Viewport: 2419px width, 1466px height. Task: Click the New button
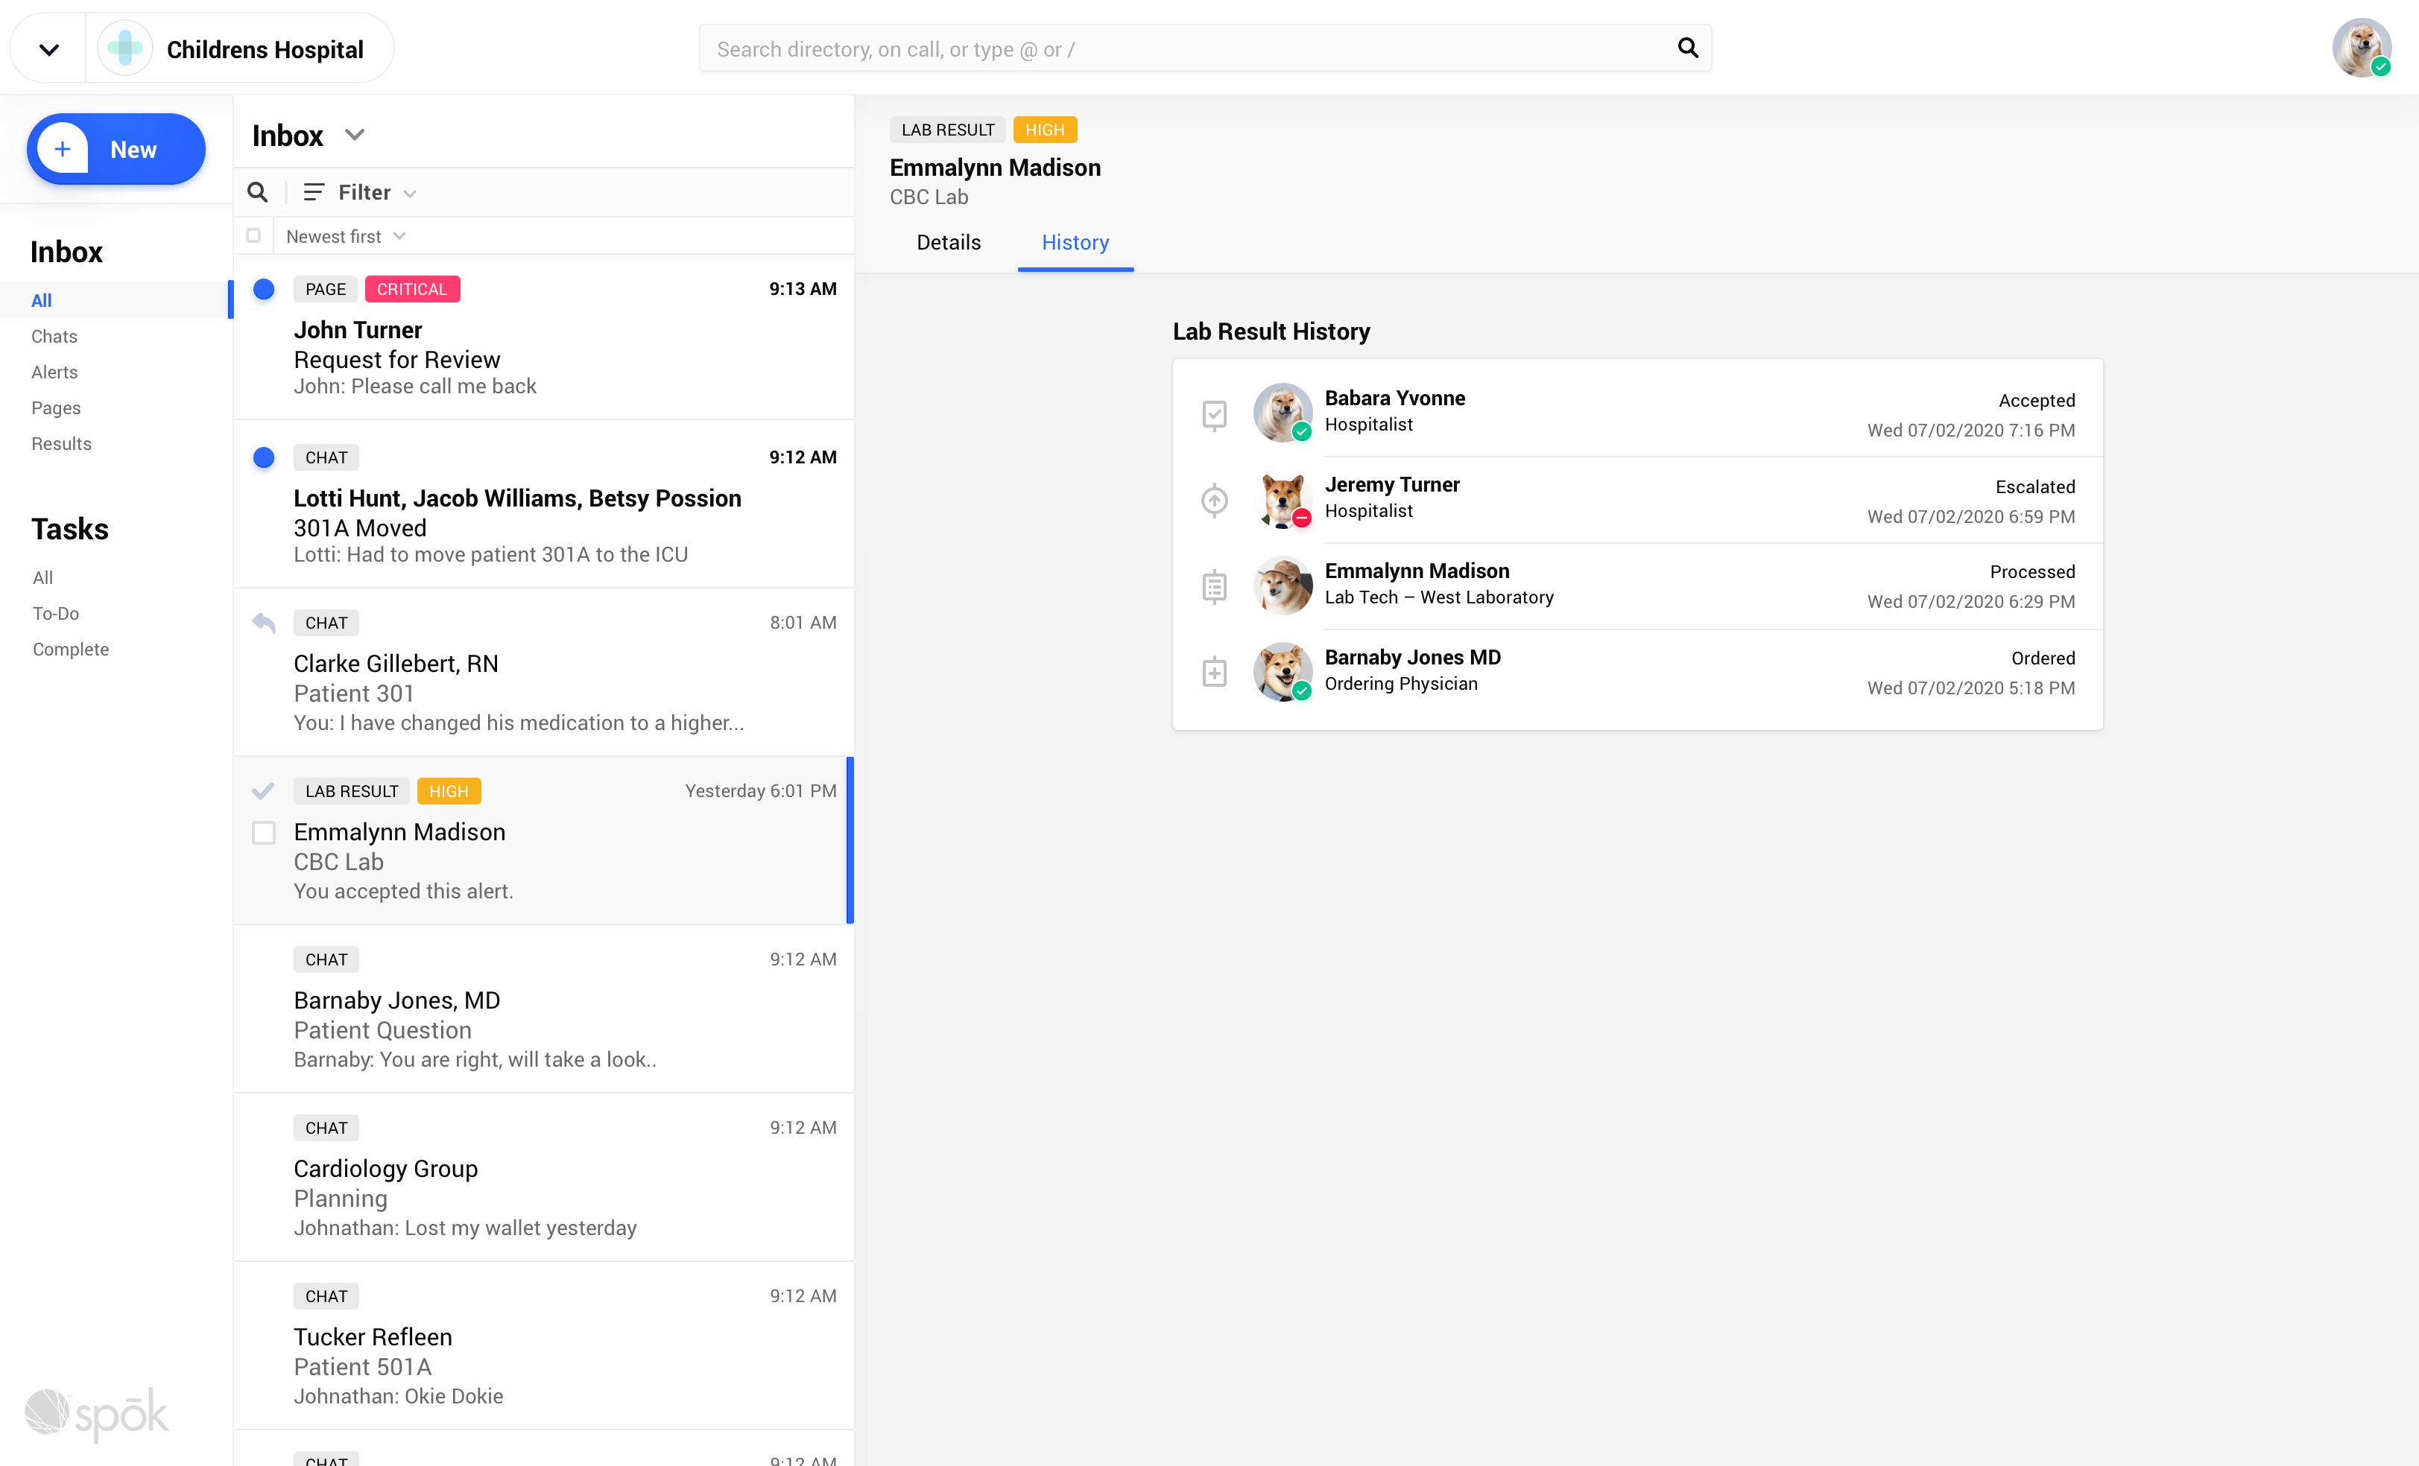[x=116, y=149]
